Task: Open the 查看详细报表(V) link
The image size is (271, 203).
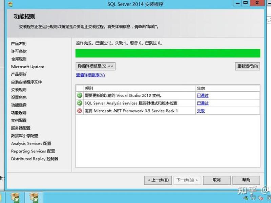Action: pyautogui.click(x=90, y=75)
